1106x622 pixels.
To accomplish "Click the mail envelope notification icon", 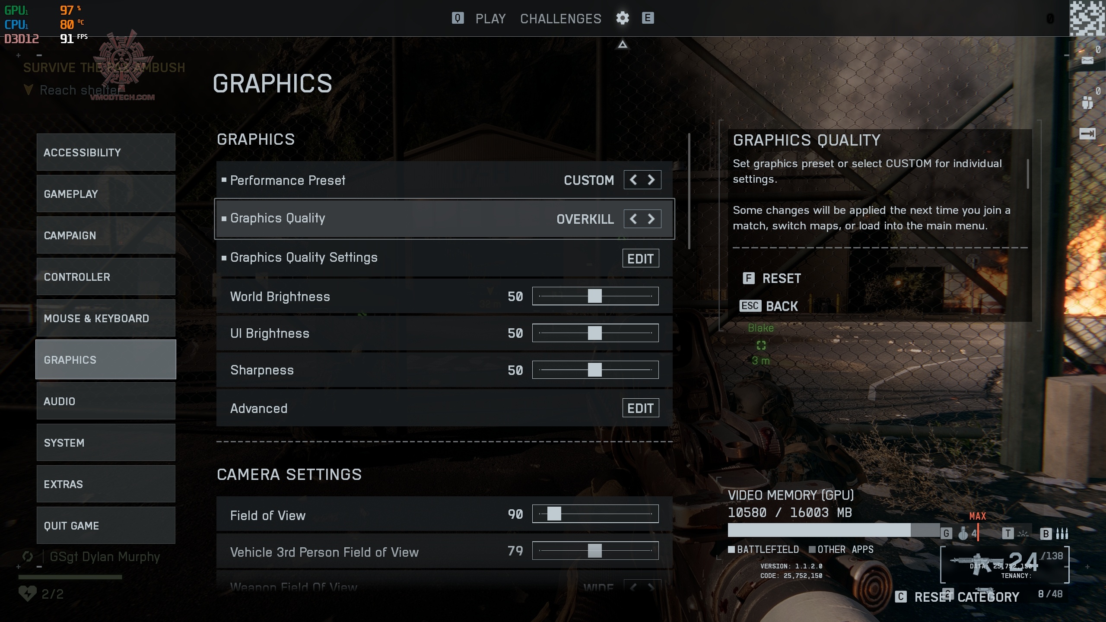I will [1087, 60].
